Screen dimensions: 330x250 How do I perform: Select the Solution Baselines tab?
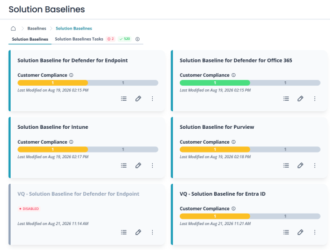[x=30, y=39]
